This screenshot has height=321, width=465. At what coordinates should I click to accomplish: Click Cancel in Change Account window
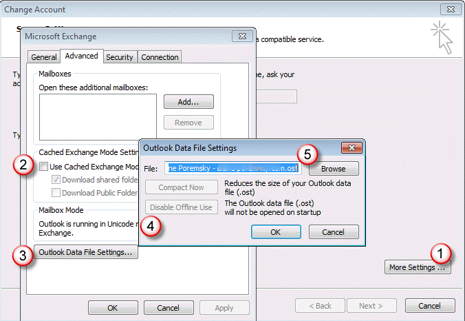430,306
